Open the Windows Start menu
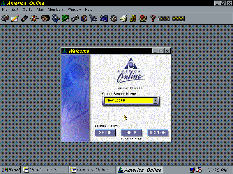 click(x=11, y=170)
